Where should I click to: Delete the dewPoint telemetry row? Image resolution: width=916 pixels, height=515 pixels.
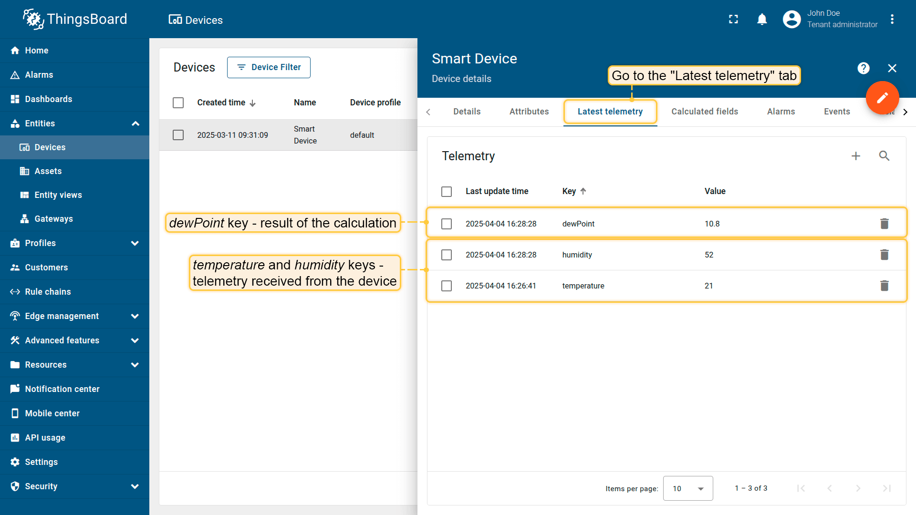tap(884, 224)
